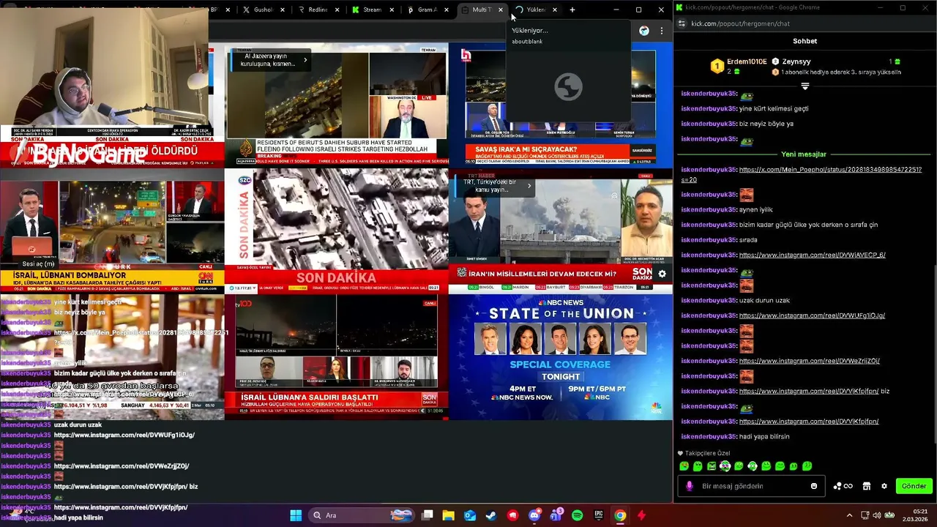This screenshot has height=527, width=937.
Task: Close the Stream tab
Action: click(392, 10)
